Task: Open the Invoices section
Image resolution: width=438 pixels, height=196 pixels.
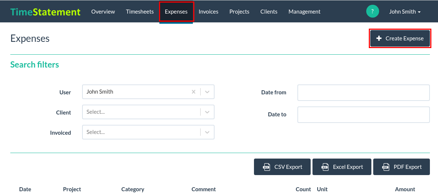Action: tap(208, 12)
